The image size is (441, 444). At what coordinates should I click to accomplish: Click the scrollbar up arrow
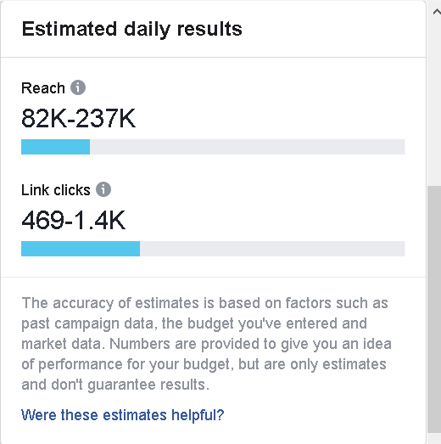(x=437, y=12)
